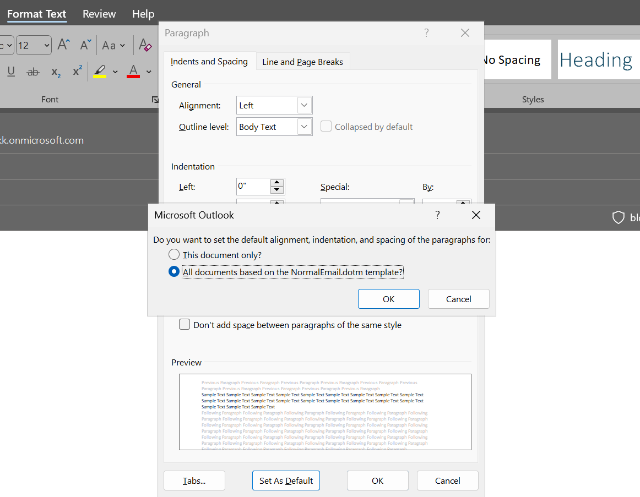Click OK at bottom of Paragraph dialog
Screen dimensions: 640x497
click(377, 480)
